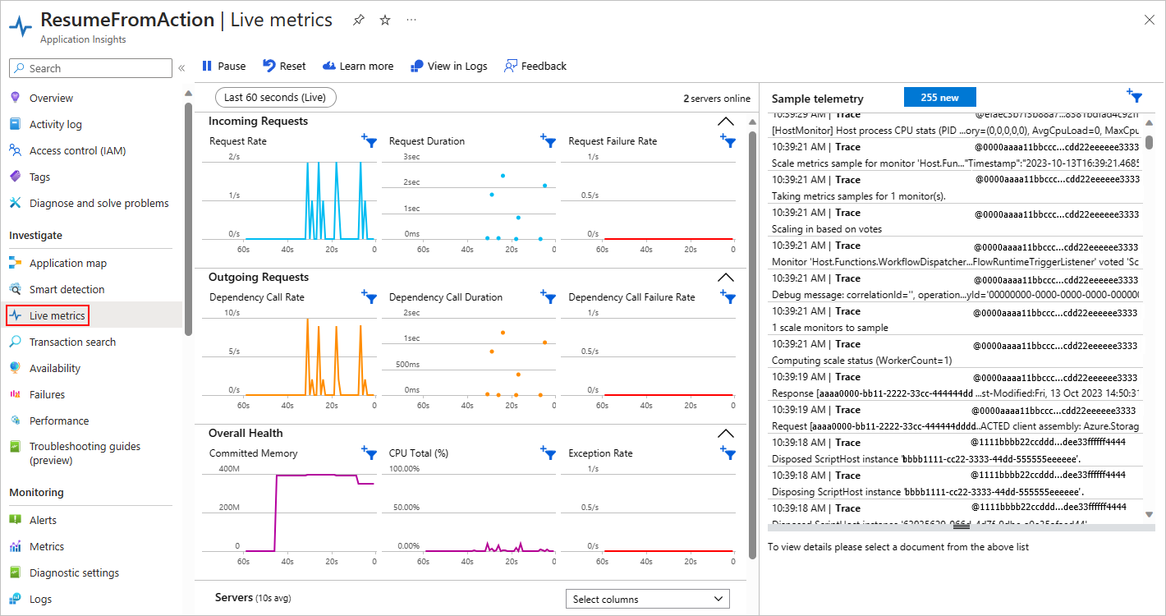This screenshot has height=616, width=1166.
Task: Open the filter for Request Duration chart
Action: point(549,141)
